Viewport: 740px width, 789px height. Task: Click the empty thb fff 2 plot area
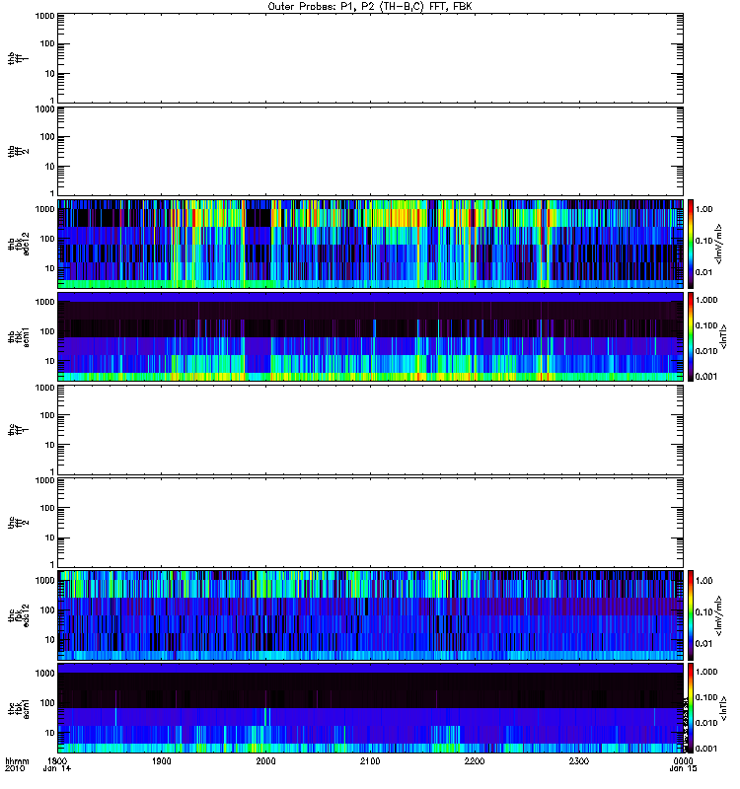(x=371, y=152)
